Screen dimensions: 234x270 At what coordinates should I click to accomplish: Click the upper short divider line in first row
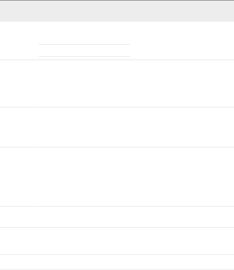click(x=84, y=44)
